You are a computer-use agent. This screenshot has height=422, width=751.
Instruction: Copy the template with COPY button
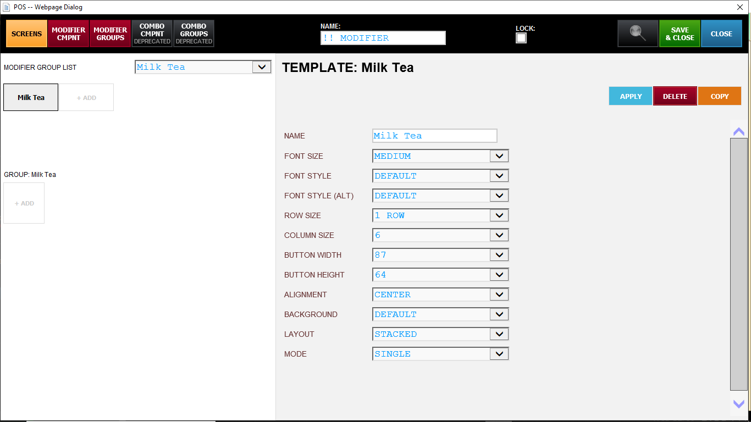point(719,96)
